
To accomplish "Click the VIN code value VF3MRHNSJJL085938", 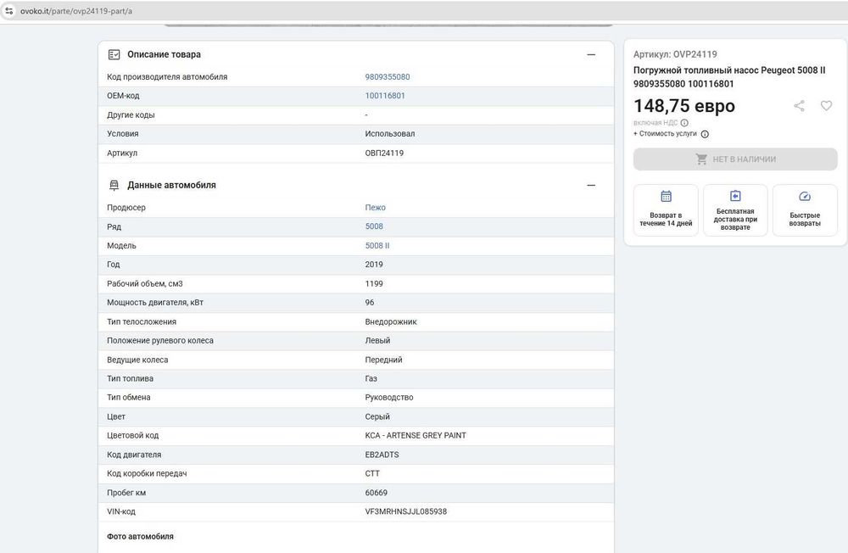I will pos(405,511).
